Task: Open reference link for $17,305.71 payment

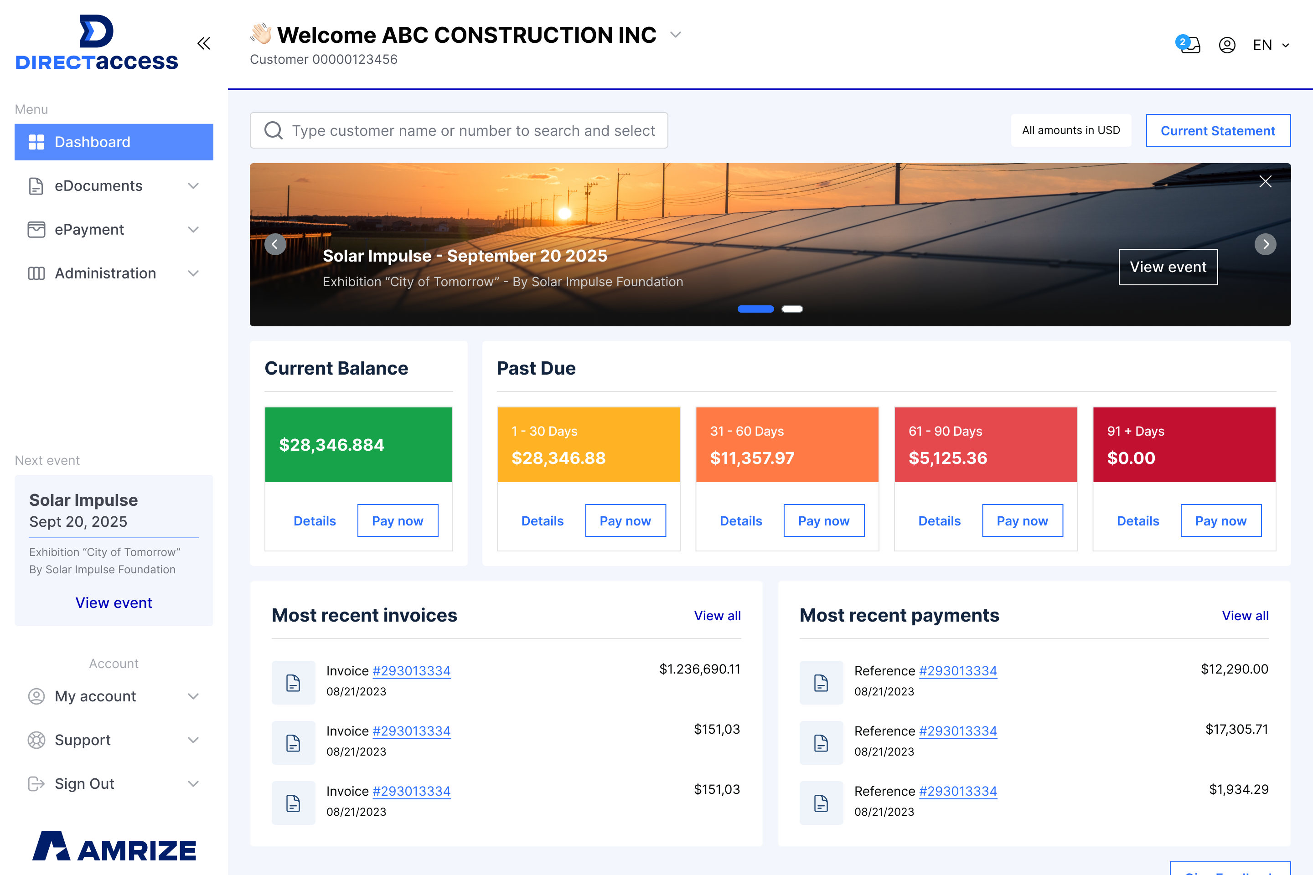Action: 958,731
